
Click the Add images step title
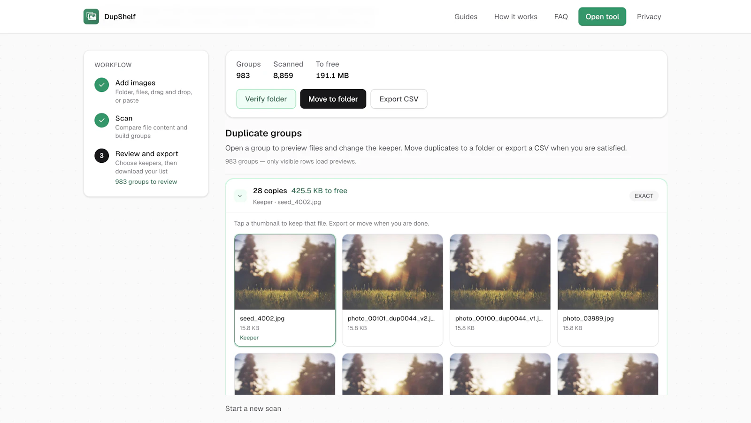coord(135,83)
